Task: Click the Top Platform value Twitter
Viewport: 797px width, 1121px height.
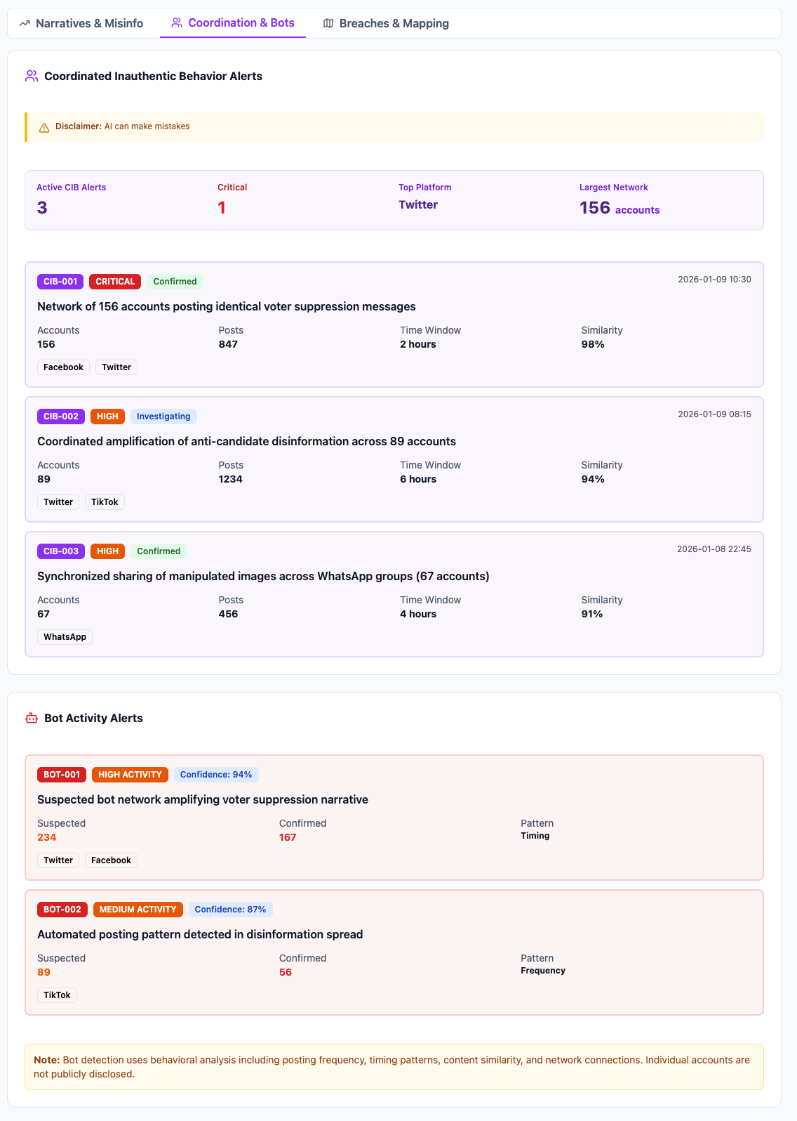Action: [418, 205]
